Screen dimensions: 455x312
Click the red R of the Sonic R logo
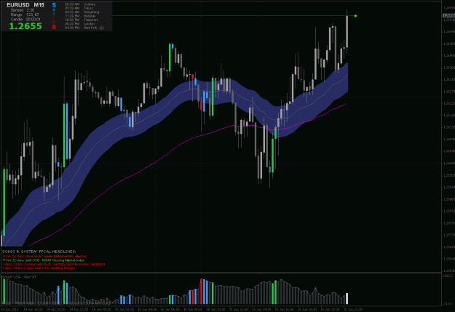pos(54,27)
